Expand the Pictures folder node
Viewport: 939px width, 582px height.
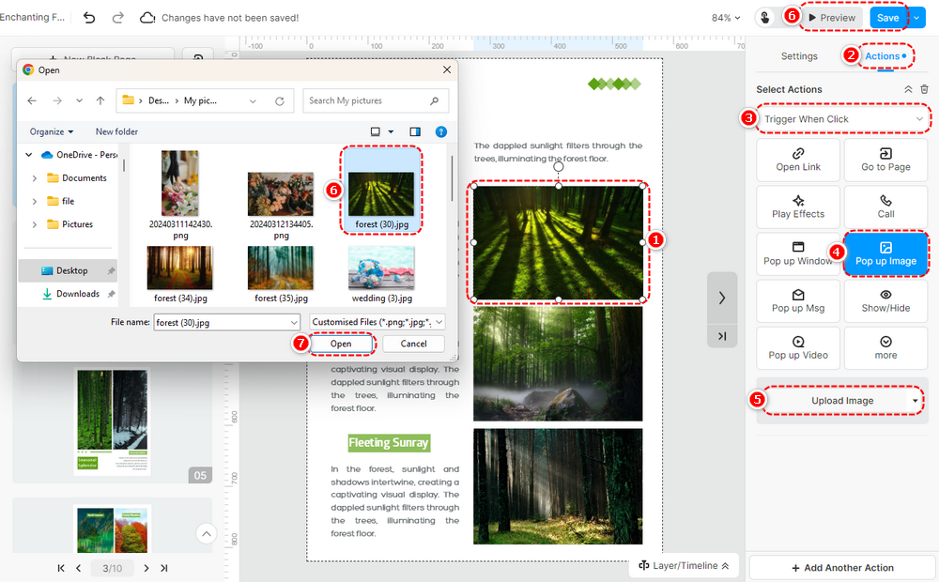coord(34,224)
